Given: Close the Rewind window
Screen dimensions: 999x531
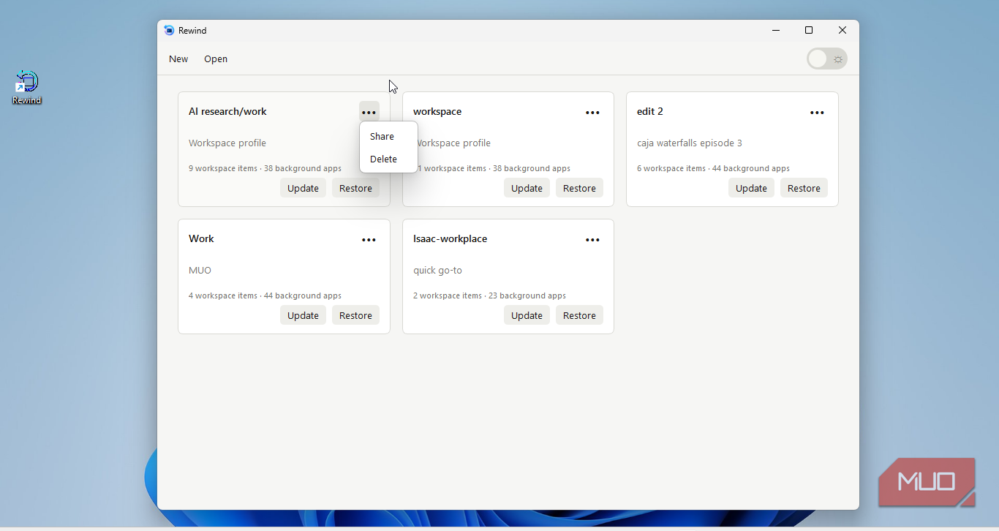Looking at the screenshot, I should click(x=842, y=30).
